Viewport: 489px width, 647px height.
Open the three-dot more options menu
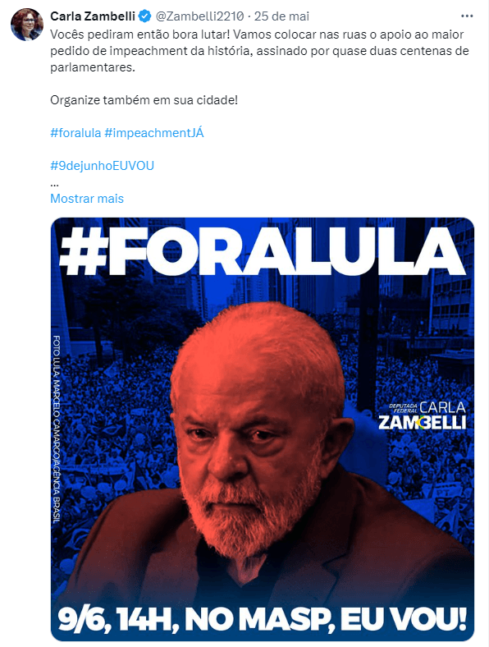pos(467,16)
